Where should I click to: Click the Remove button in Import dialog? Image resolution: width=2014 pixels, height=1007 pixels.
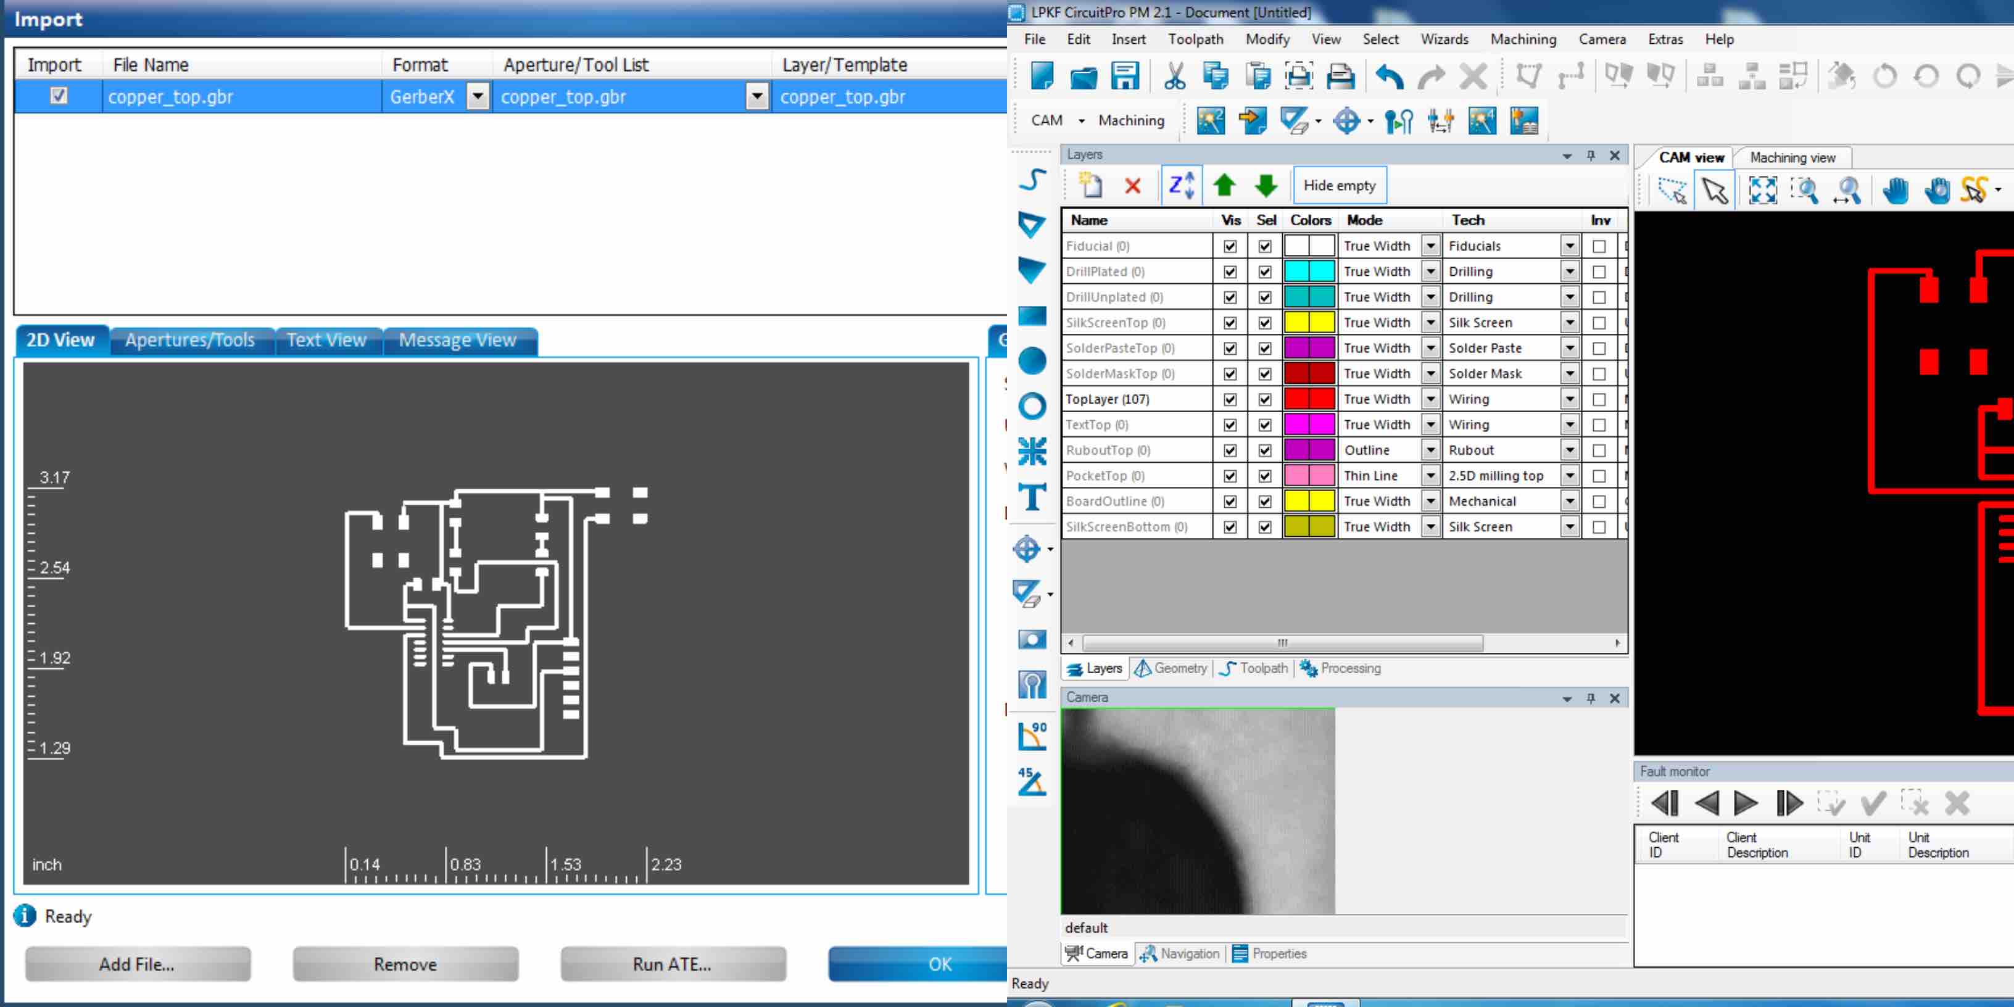[x=405, y=964]
